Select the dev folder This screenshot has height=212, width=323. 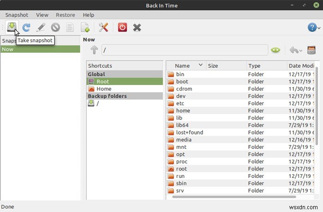click(x=240, y=96)
